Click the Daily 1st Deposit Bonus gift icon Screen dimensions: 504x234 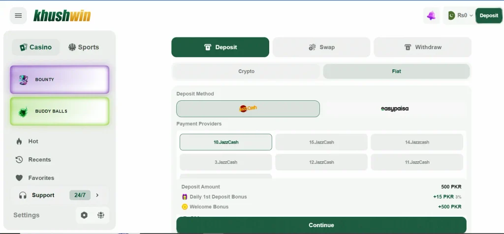(185, 197)
